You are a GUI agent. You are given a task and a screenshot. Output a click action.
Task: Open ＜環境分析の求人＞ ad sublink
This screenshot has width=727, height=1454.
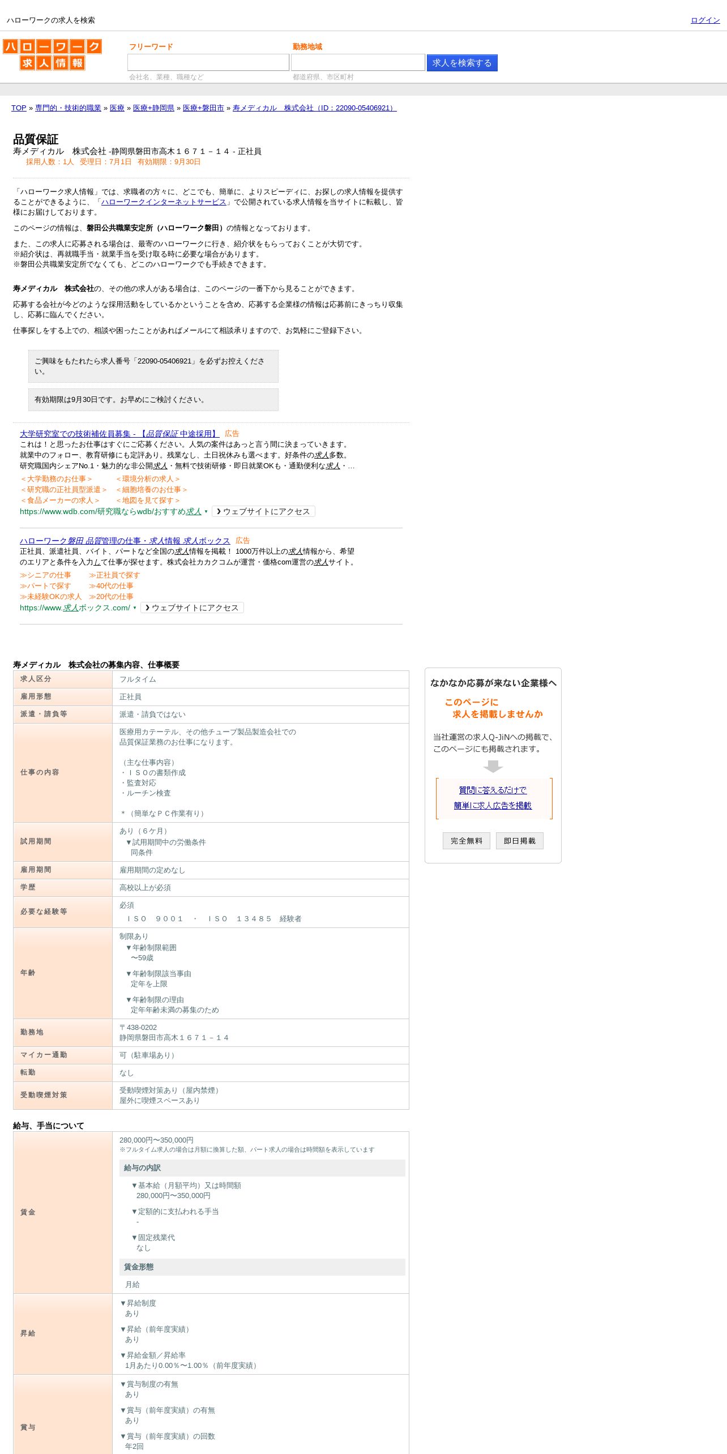pyautogui.click(x=148, y=479)
